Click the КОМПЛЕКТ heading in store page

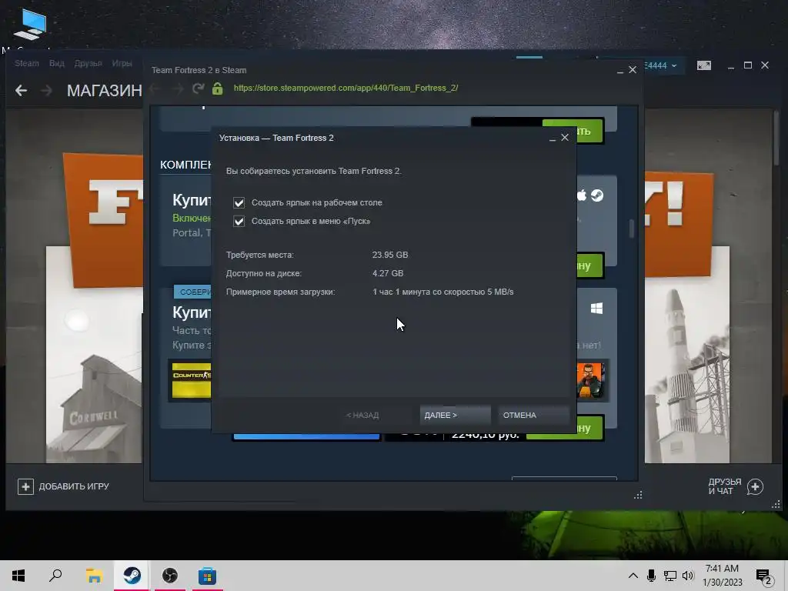(185, 165)
